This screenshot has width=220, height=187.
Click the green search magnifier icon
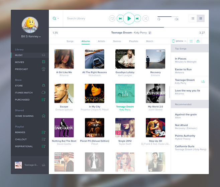54,18
